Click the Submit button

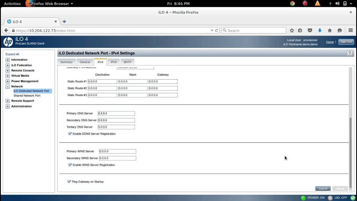323,189
